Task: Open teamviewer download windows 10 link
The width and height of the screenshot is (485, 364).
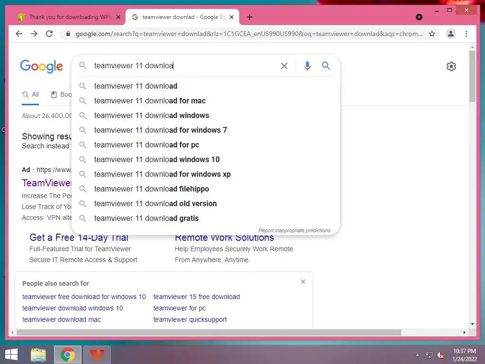Action: [x=72, y=308]
